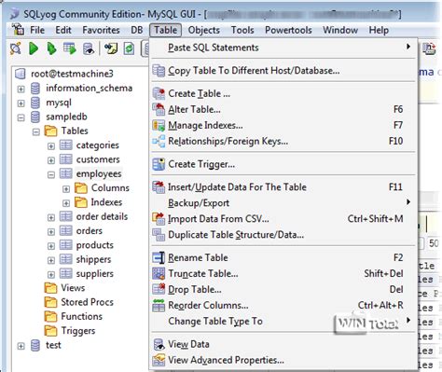Click the import external data toolbar icon
Image resolution: width=442 pixels, height=372 pixels.
coord(111,48)
